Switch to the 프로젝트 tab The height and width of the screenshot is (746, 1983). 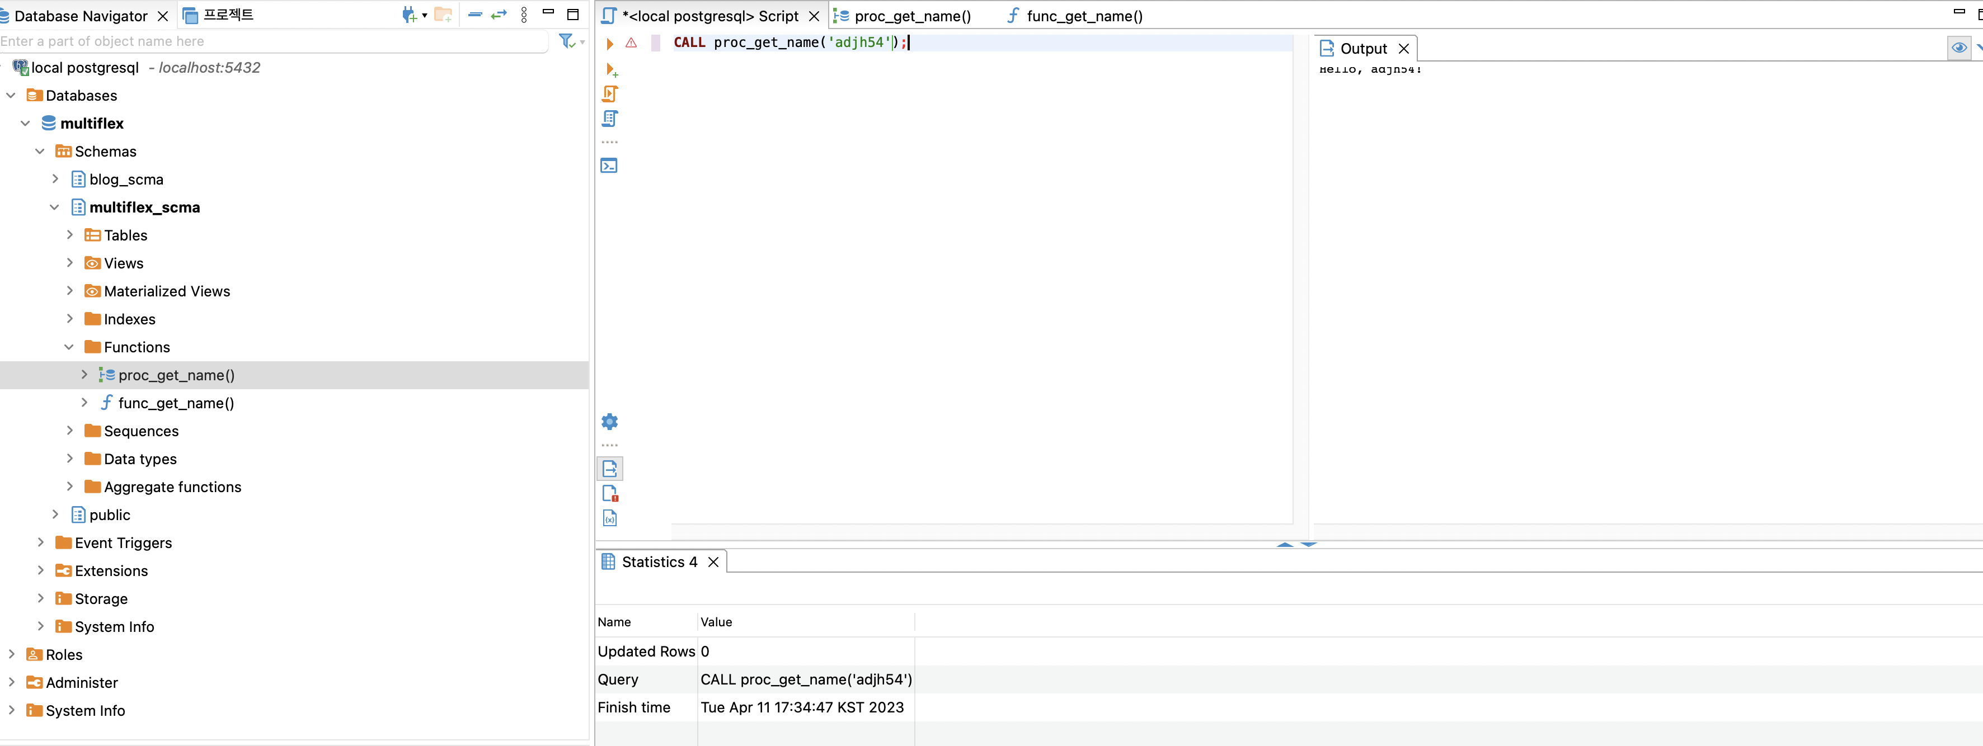(x=228, y=16)
